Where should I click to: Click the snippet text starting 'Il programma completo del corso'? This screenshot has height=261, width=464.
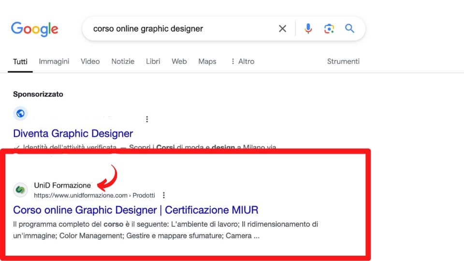165,230
